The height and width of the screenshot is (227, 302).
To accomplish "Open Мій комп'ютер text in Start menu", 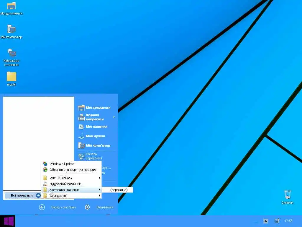I will [x=98, y=145].
